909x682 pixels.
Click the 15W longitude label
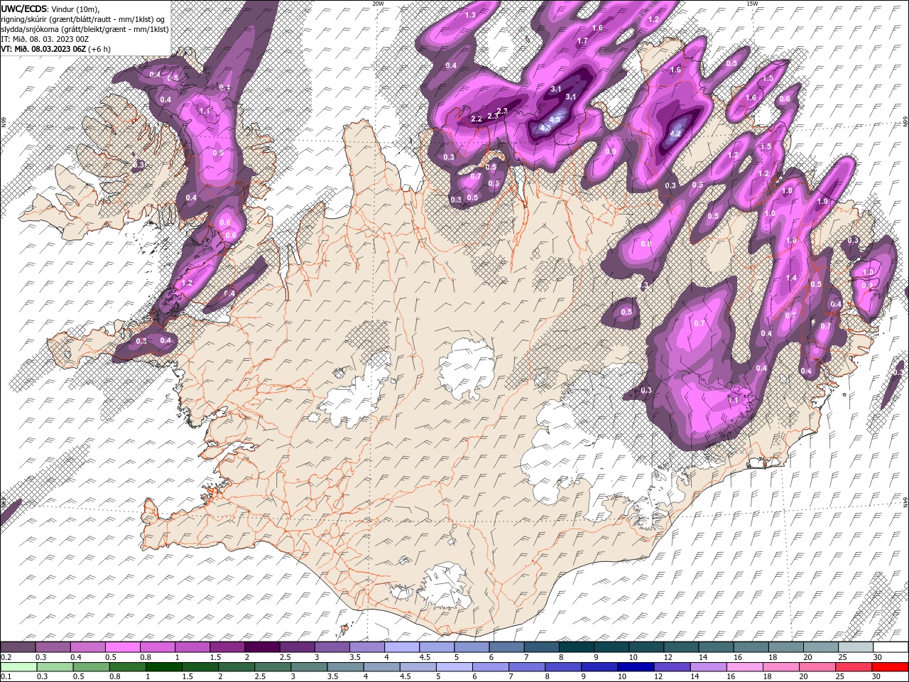(x=752, y=4)
